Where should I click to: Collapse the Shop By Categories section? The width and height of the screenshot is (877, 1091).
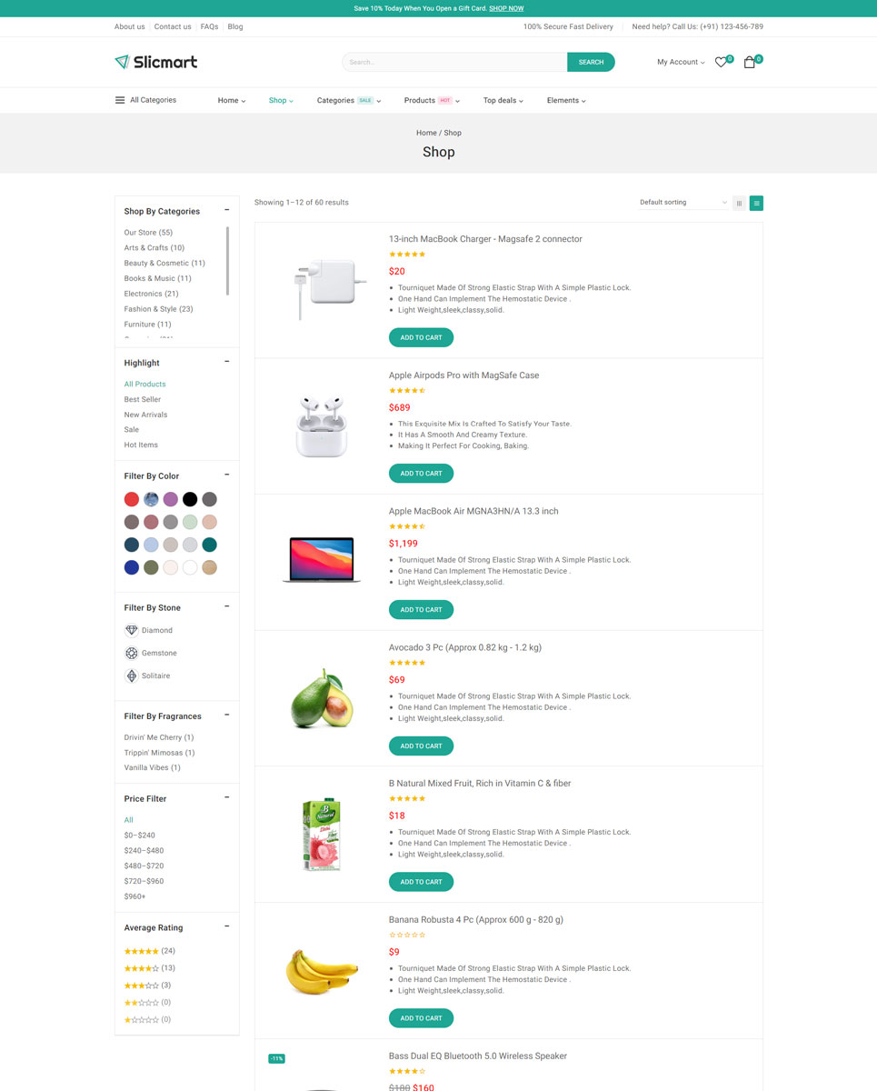(x=226, y=210)
